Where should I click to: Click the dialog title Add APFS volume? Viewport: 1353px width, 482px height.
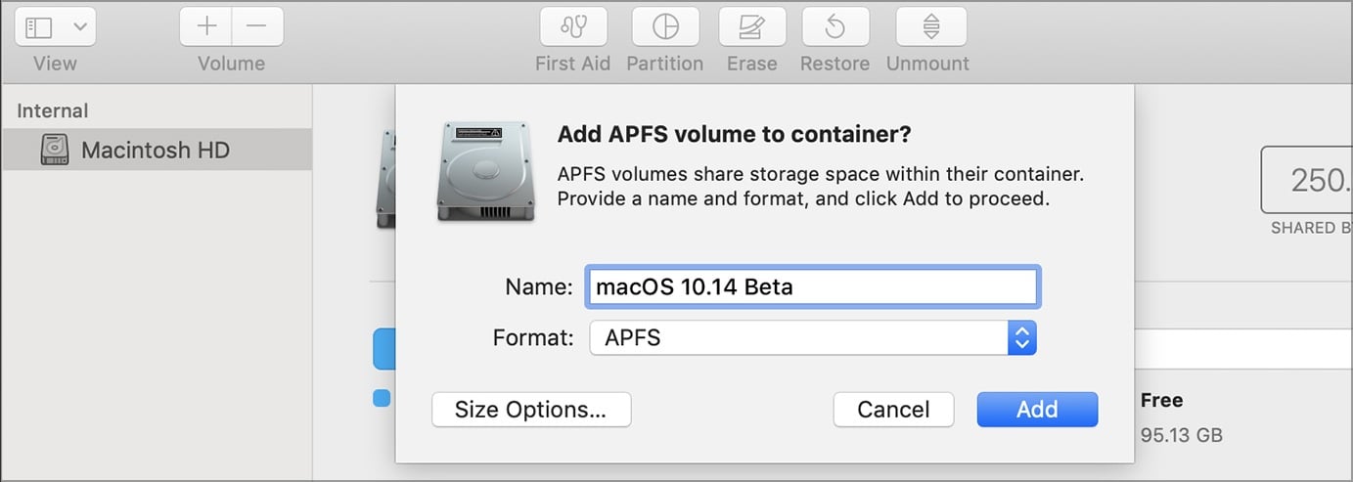pyautogui.click(x=734, y=134)
